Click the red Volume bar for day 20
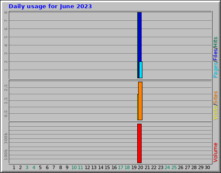The image size is (221, 173). (139, 143)
